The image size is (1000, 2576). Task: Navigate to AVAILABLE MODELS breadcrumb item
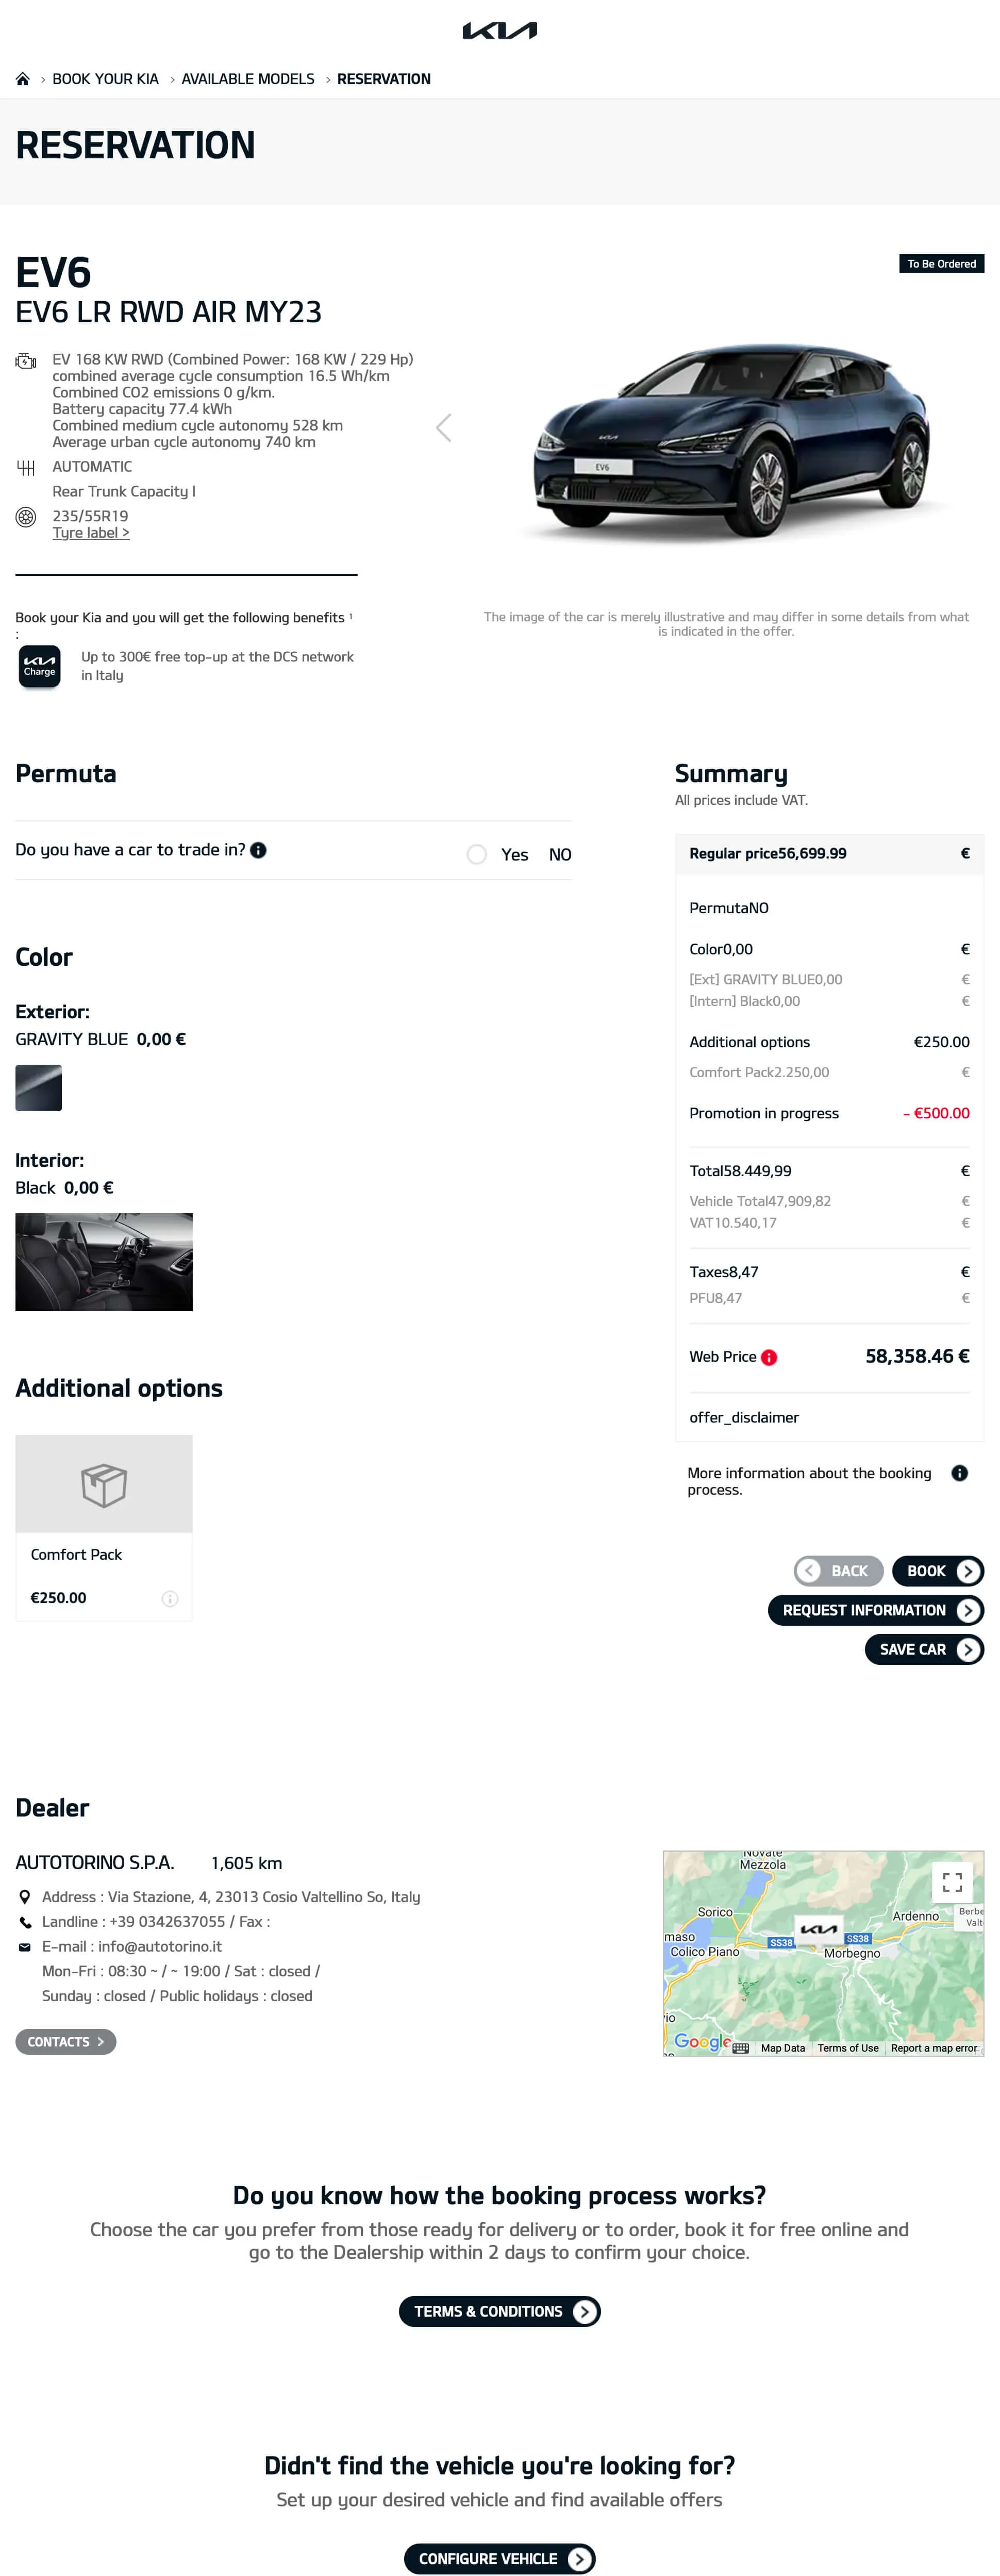247,78
